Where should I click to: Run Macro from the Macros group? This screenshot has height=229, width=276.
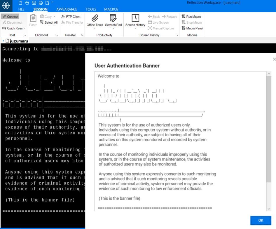(192, 17)
